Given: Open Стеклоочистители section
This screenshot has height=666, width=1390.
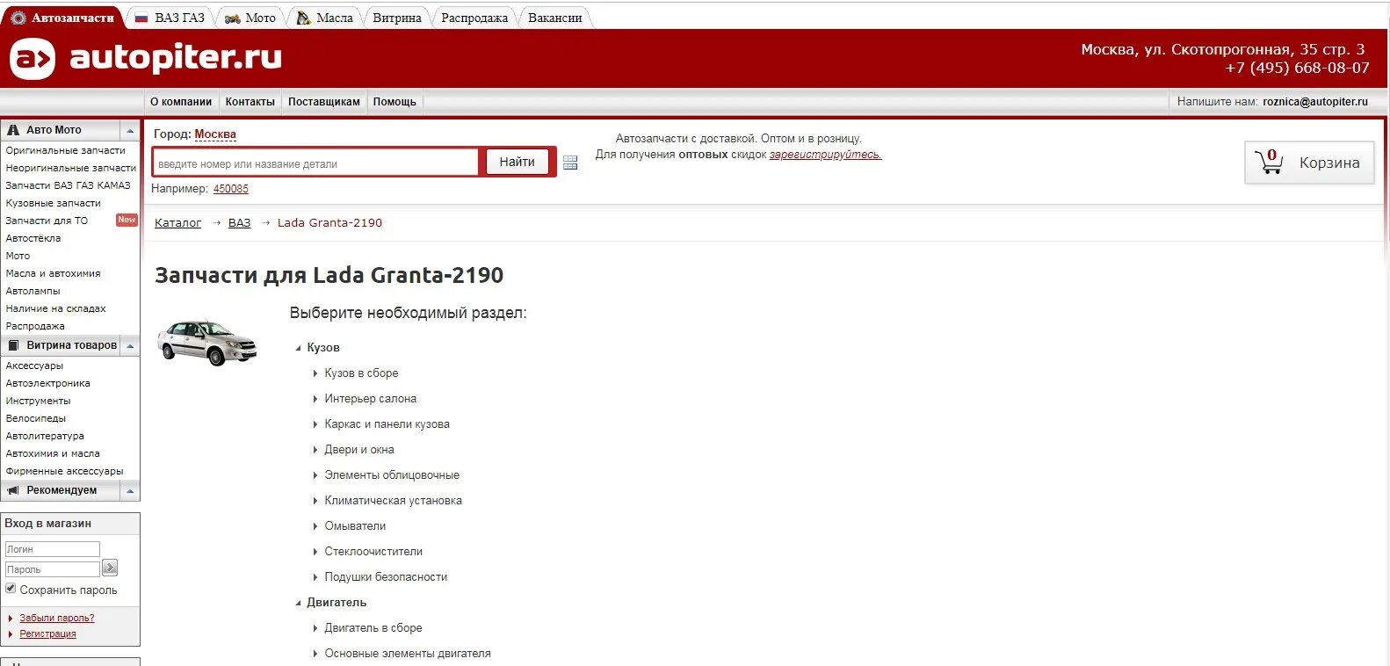Looking at the screenshot, I should (x=373, y=552).
